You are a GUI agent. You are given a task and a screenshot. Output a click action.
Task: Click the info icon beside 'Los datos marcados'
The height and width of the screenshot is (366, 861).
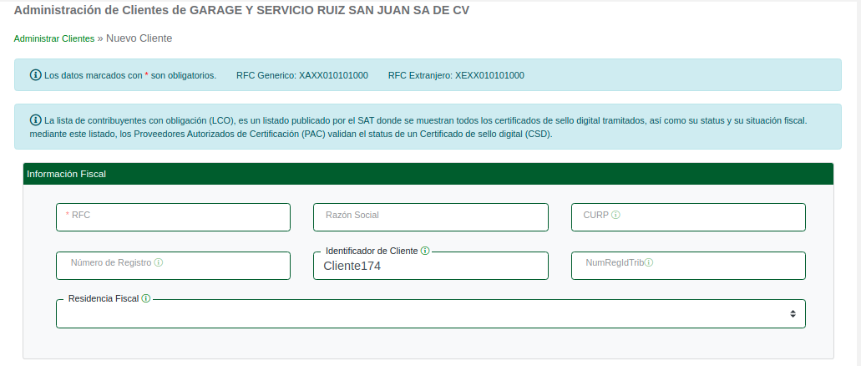[x=36, y=75]
